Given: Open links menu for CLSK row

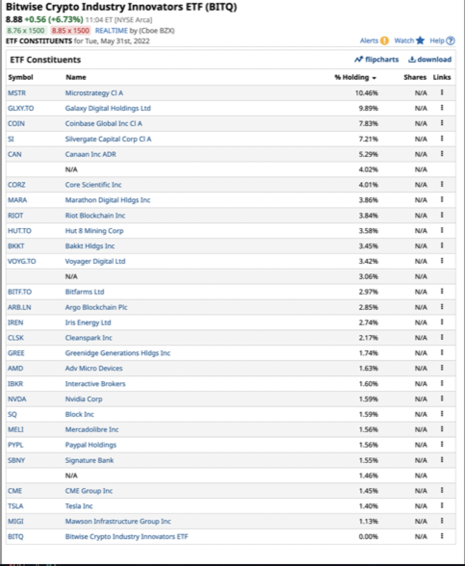Looking at the screenshot, I should coord(442,337).
